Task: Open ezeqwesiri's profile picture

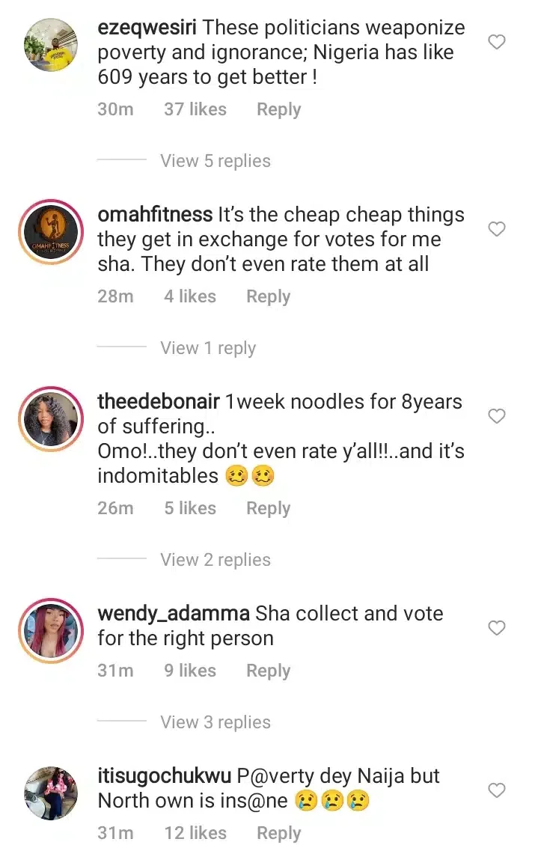Action: (50, 45)
